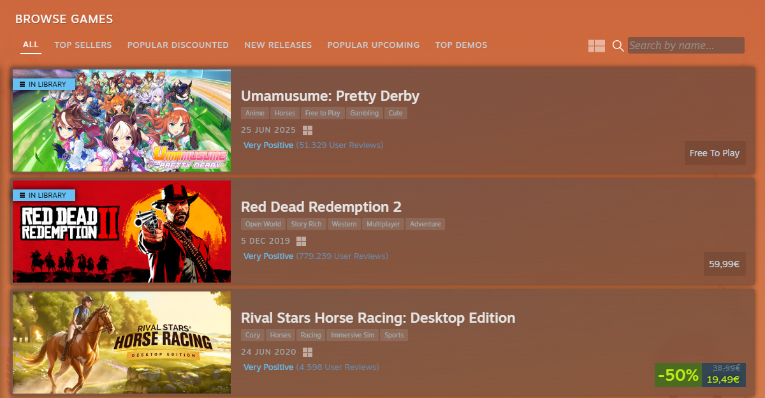Click Rival Stars' Very Positive review summary
The image size is (765, 398).
click(x=268, y=367)
